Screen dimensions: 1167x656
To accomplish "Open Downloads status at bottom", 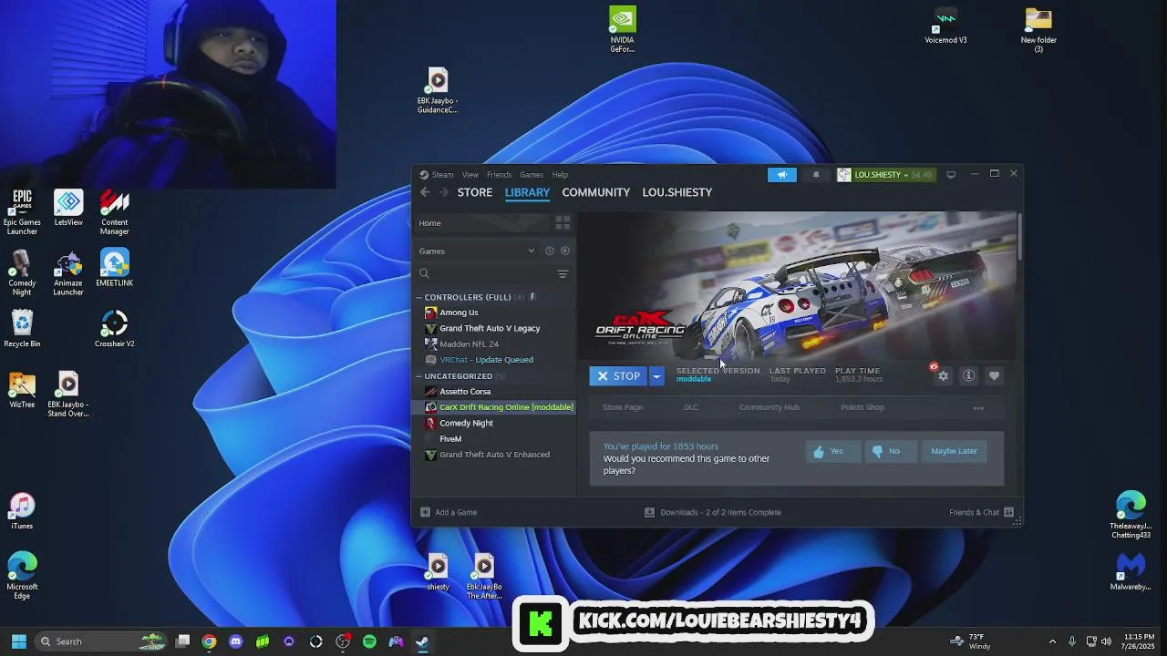I will pos(713,512).
